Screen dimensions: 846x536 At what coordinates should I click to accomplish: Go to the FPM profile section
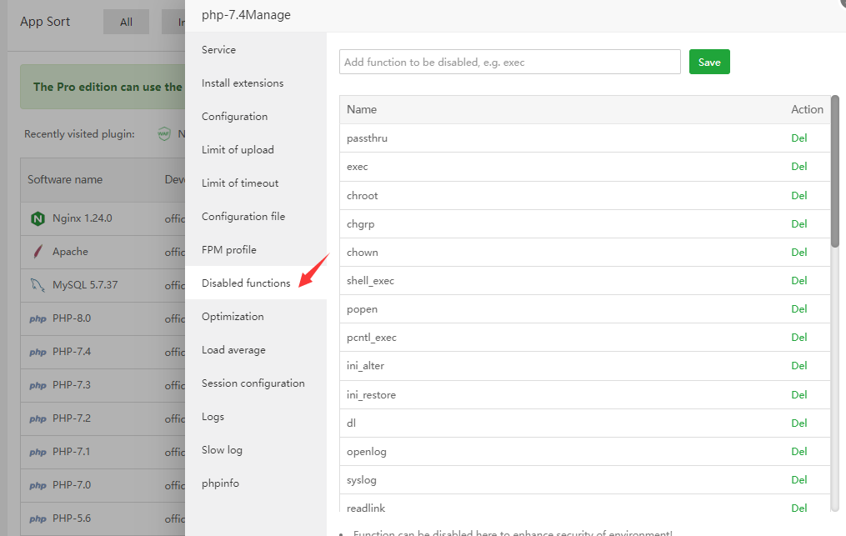229,250
